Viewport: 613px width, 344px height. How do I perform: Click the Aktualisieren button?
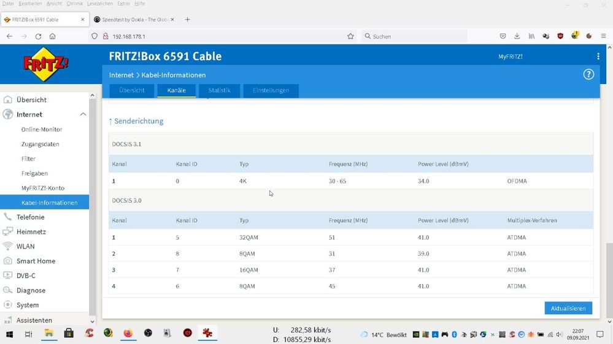pyautogui.click(x=568, y=308)
